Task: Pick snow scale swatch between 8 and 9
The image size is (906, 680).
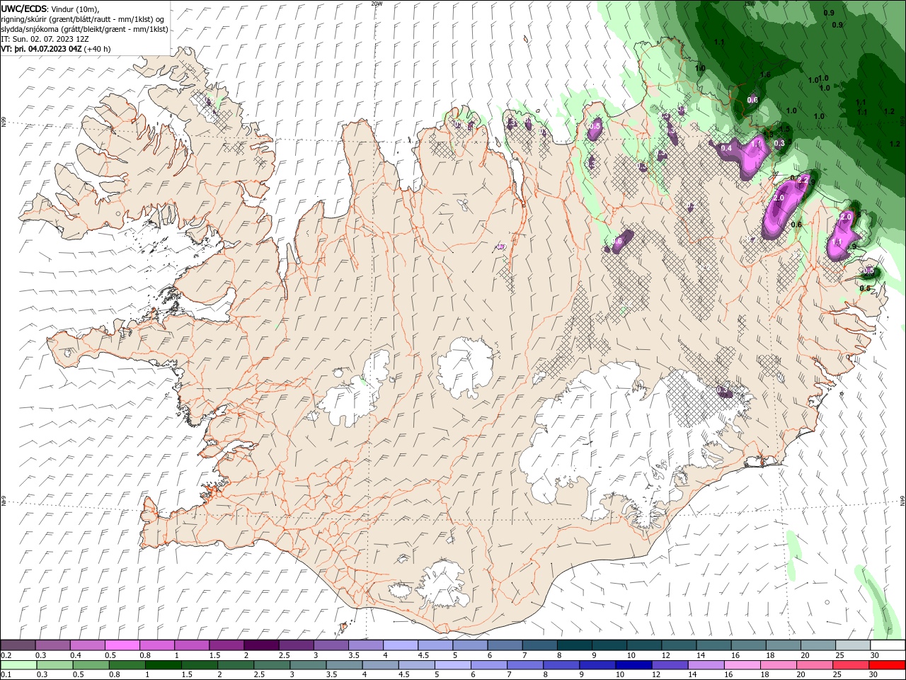Action: pyautogui.click(x=575, y=645)
